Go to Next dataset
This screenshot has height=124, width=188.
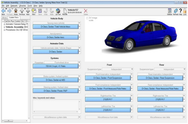coord(28,11)
